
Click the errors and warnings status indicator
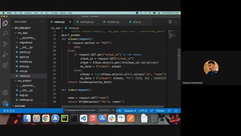[9, 111]
